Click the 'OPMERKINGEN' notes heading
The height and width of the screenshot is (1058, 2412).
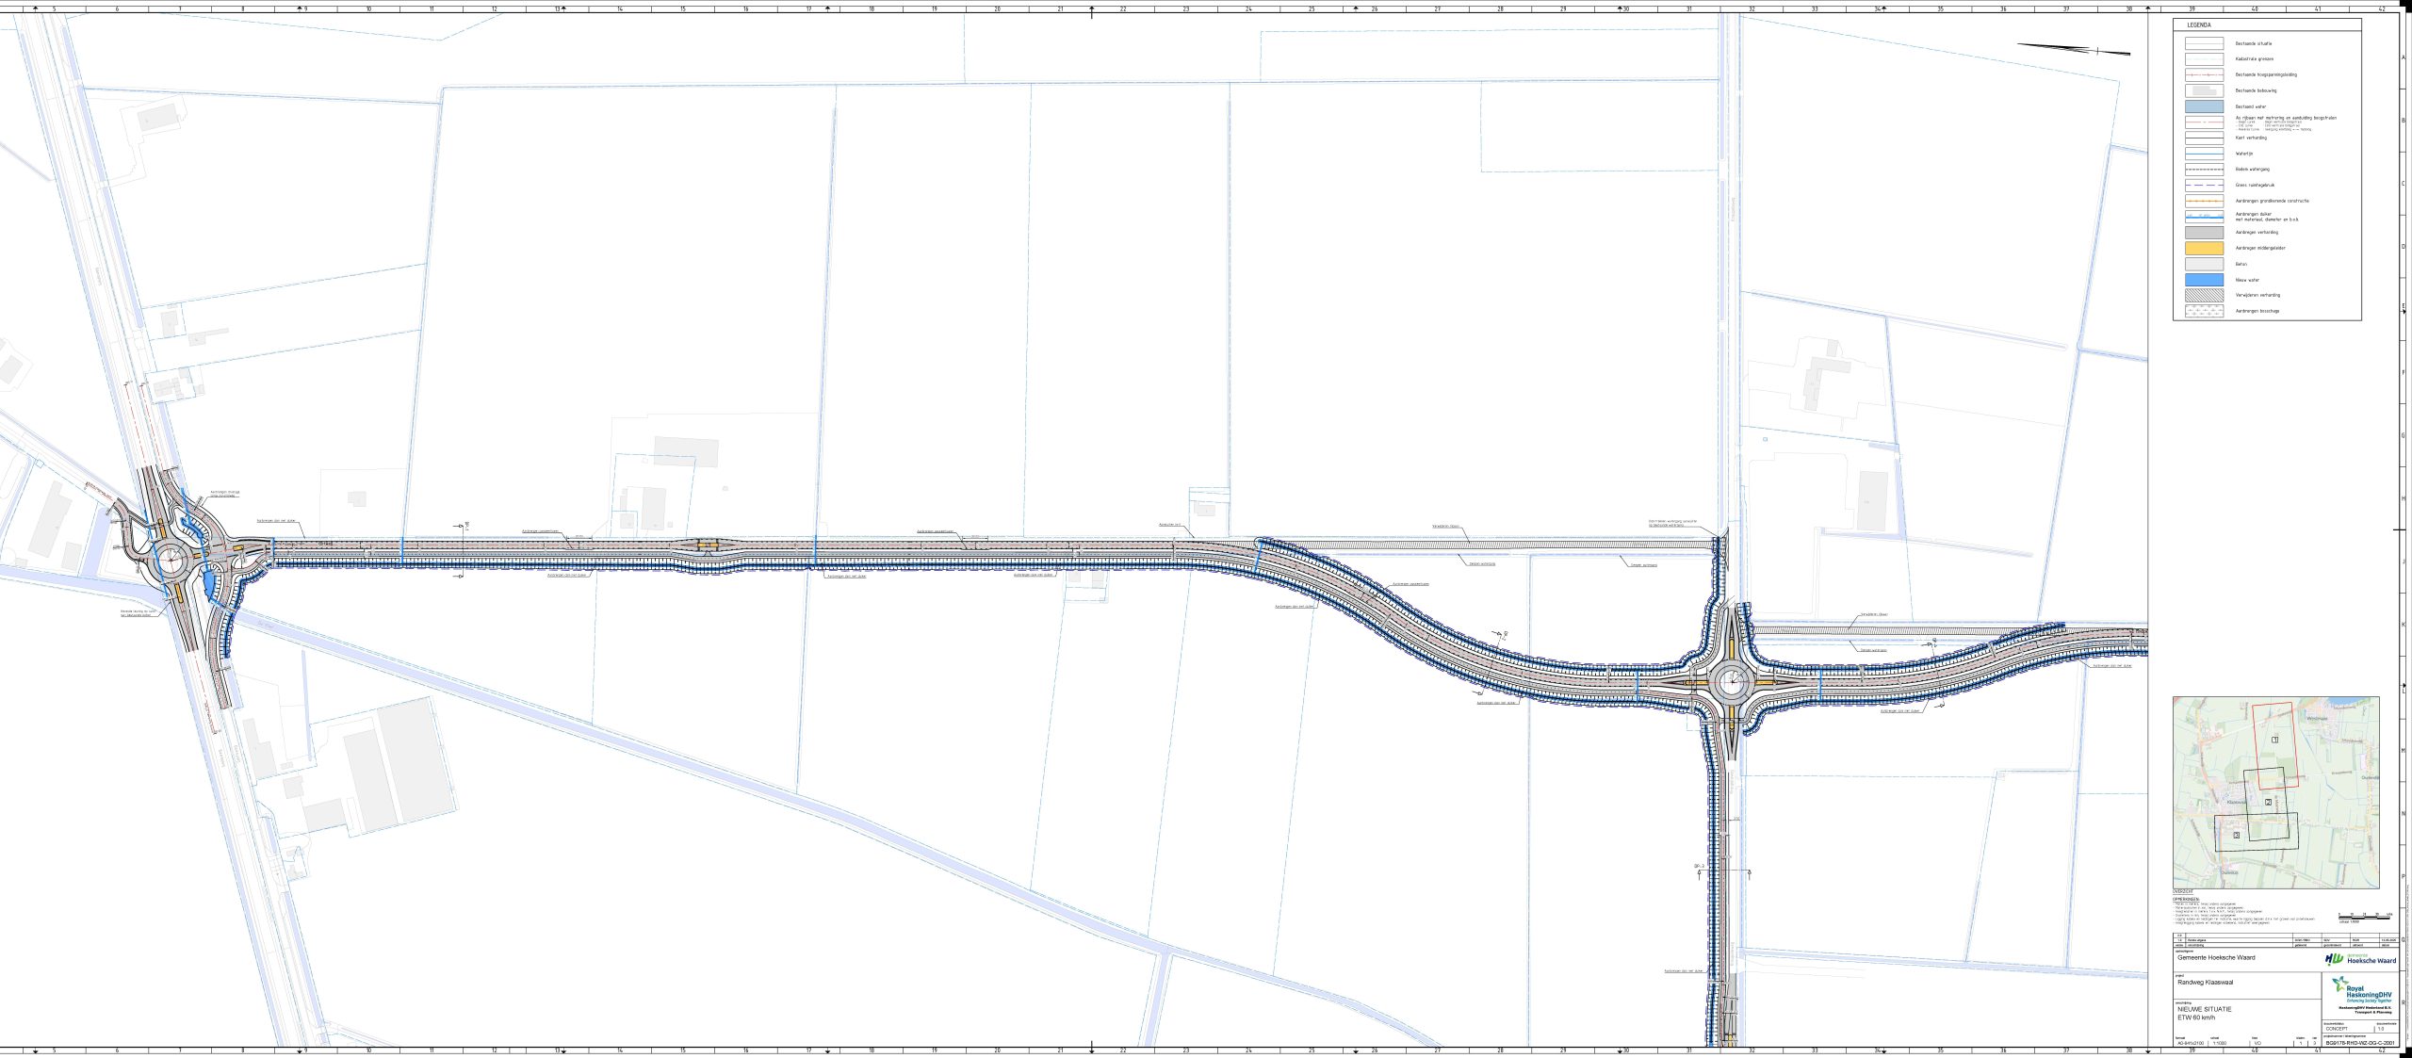click(2188, 899)
